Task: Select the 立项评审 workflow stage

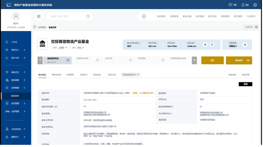Action: pos(118,60)
